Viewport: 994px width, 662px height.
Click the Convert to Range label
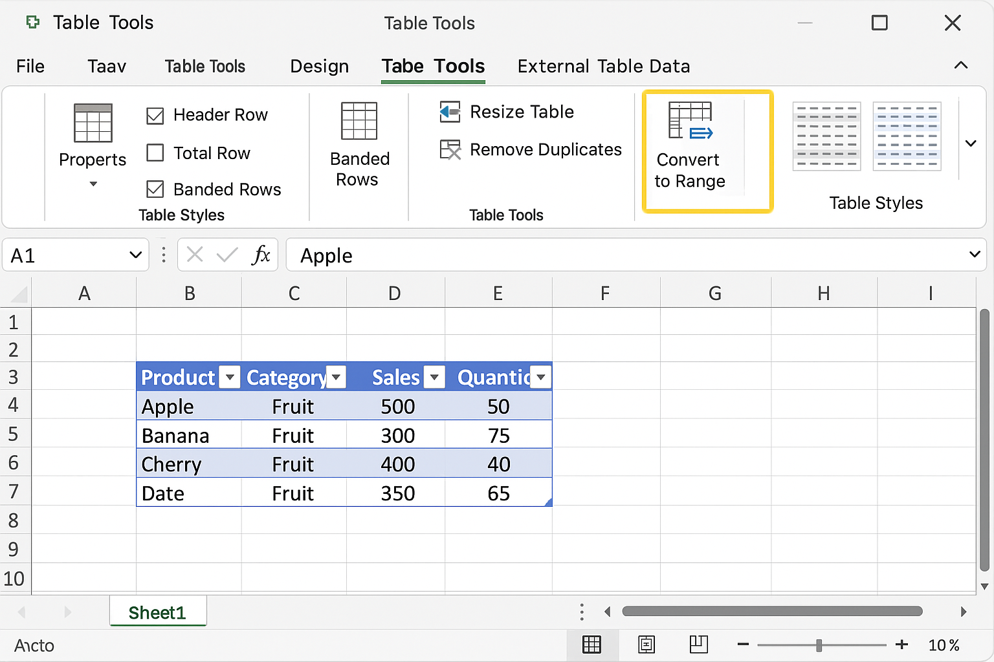tap(689, 171)
